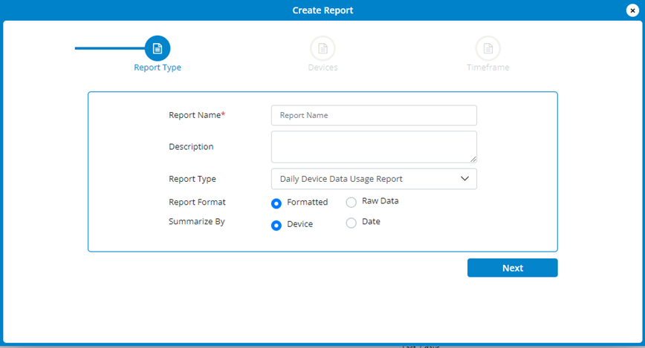Click the Report Name field label

click(196, 116)
